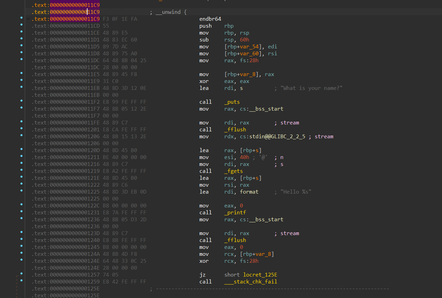Set breakpoint dot on the call _fgets line
442x298 pixels.
click(21, 170)
